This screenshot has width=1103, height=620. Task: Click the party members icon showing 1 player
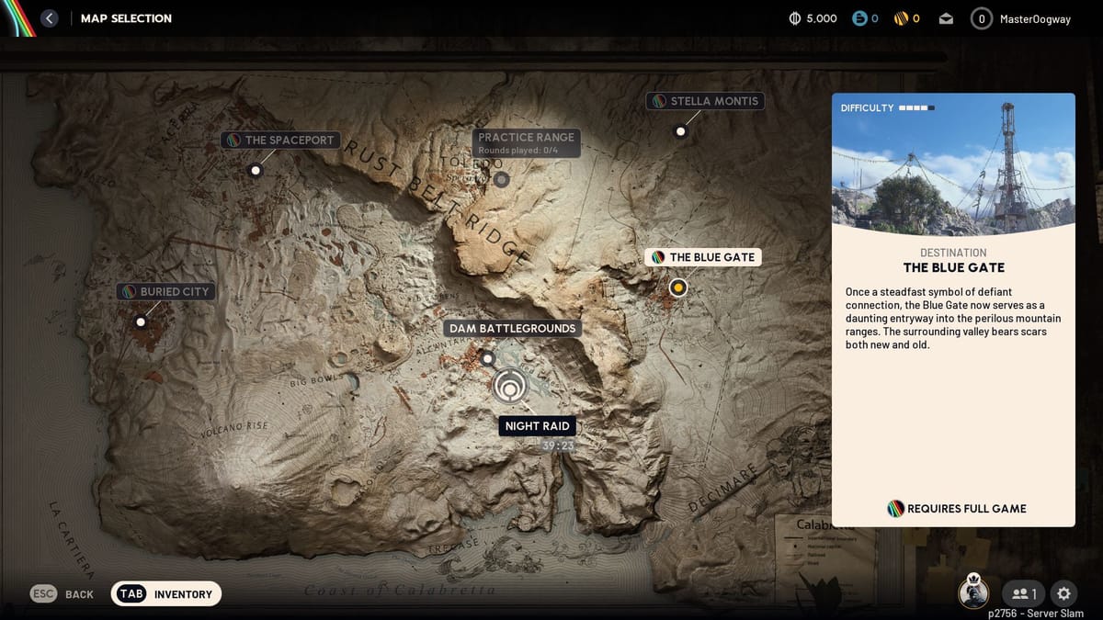click(1022, 594)
